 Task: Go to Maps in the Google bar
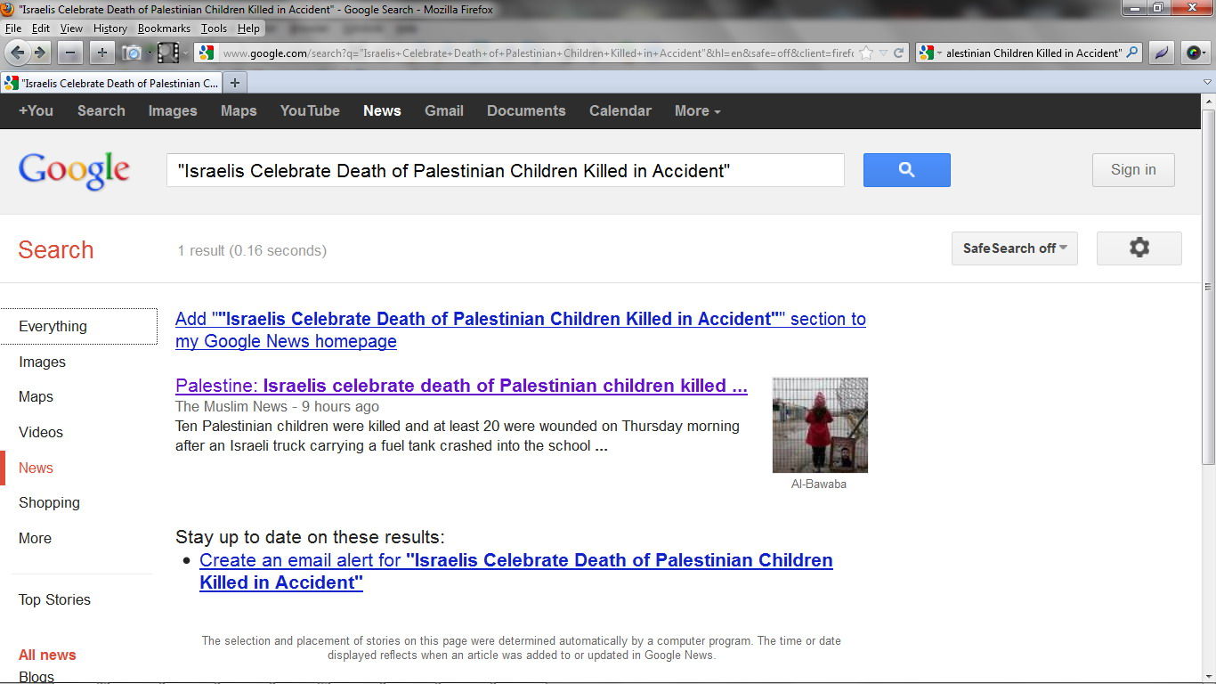239,110
